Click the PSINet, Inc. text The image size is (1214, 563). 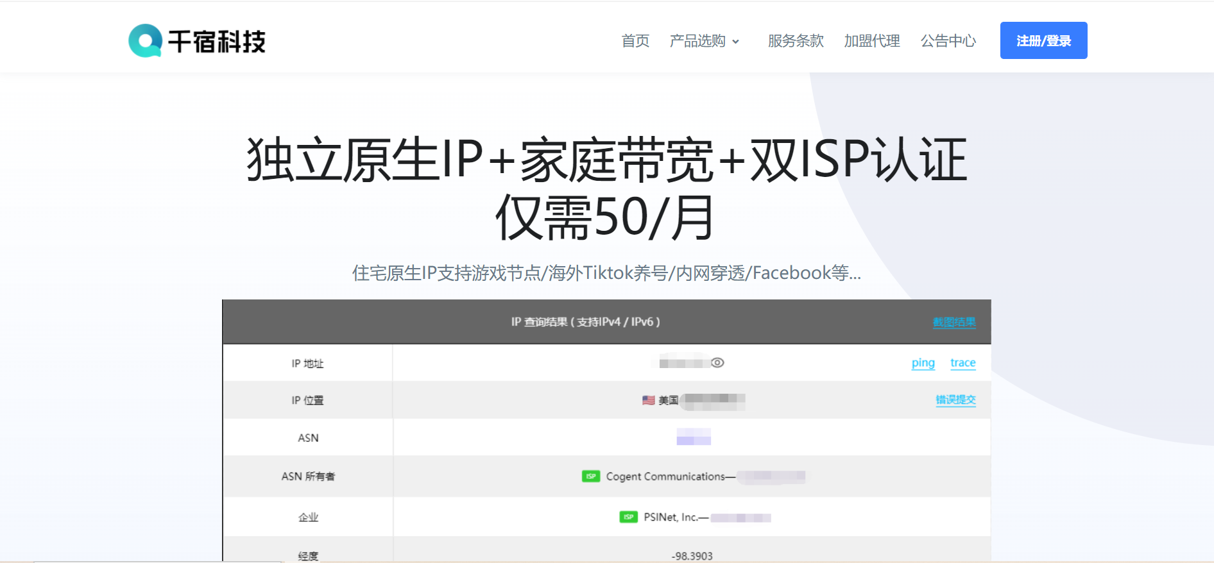click(671, 517)
